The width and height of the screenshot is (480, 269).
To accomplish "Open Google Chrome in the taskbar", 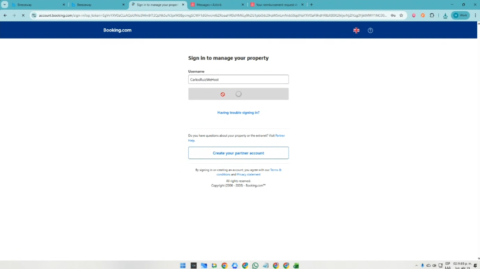I will click(224, 265).
